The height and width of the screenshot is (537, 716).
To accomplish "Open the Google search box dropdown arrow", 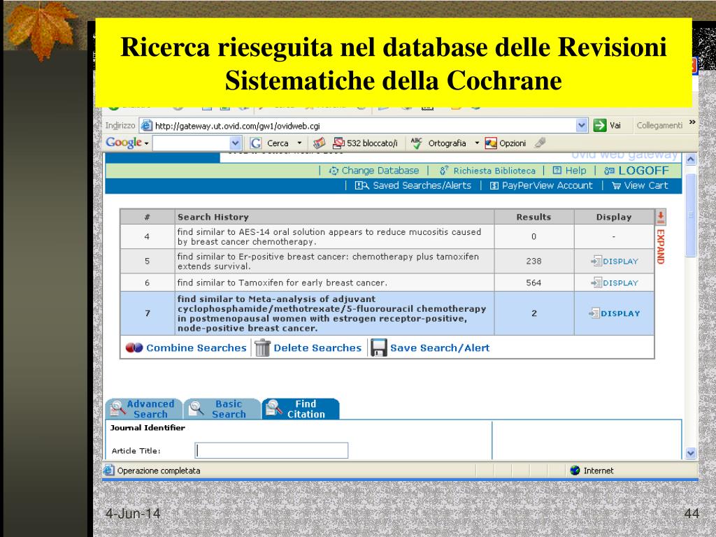I will [x=235, y=143].
